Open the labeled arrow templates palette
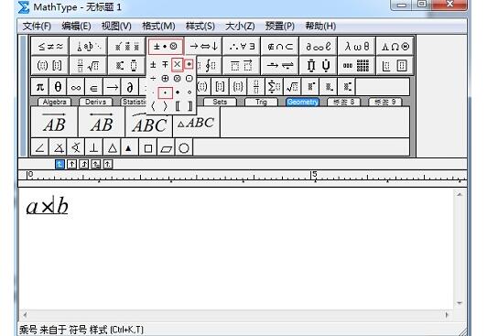The height and width of the screenshot is (336, 487). [x=280, y=66]
